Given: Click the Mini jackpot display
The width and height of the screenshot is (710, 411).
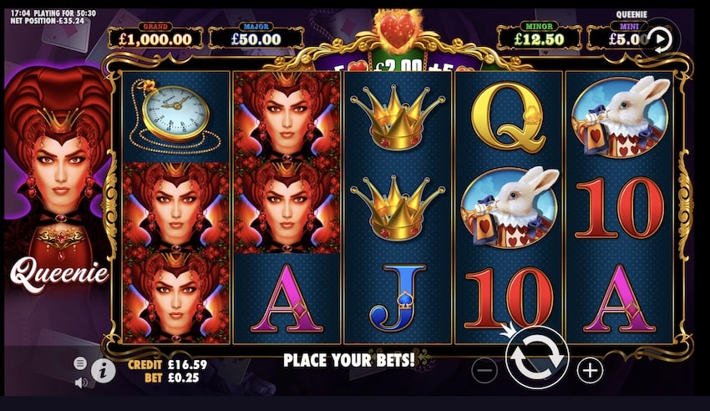Looking at the screenshot, I should [x=622, y=37].
